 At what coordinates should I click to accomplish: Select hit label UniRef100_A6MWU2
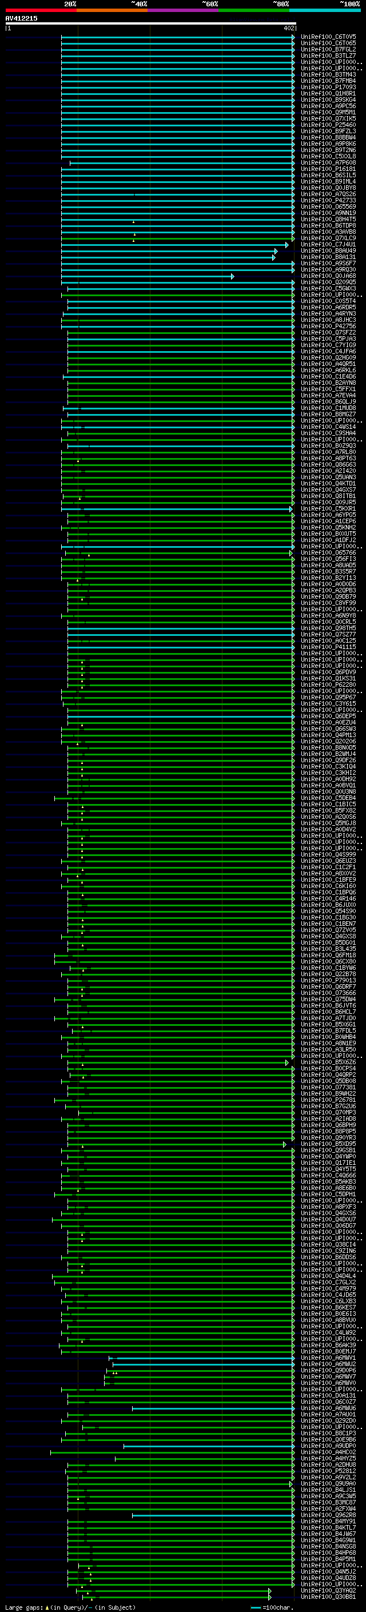point(328,1364)
